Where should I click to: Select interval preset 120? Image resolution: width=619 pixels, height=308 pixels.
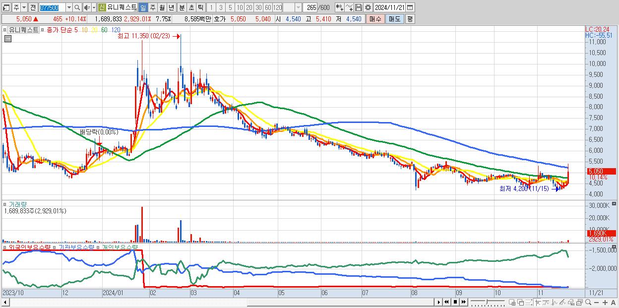277,7
